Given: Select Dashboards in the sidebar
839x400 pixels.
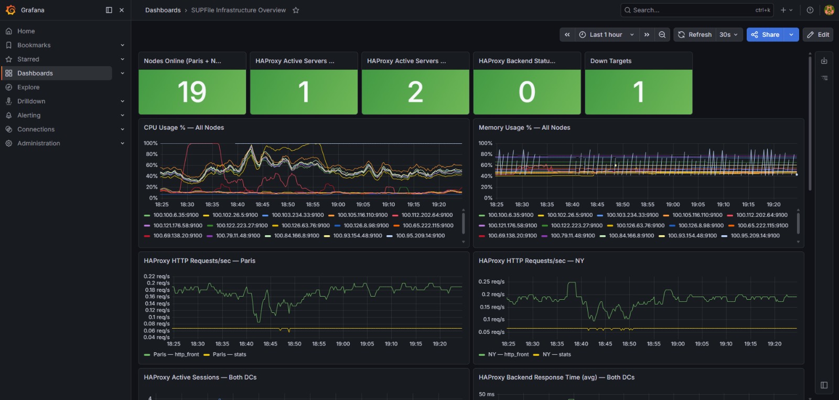Looking at the screenshot, I should (57, 73).
